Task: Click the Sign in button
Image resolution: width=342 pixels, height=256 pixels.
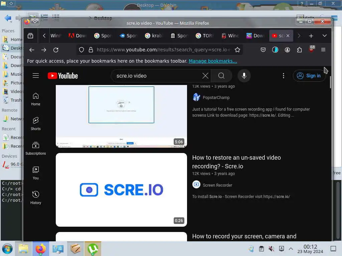Action: 309,76
